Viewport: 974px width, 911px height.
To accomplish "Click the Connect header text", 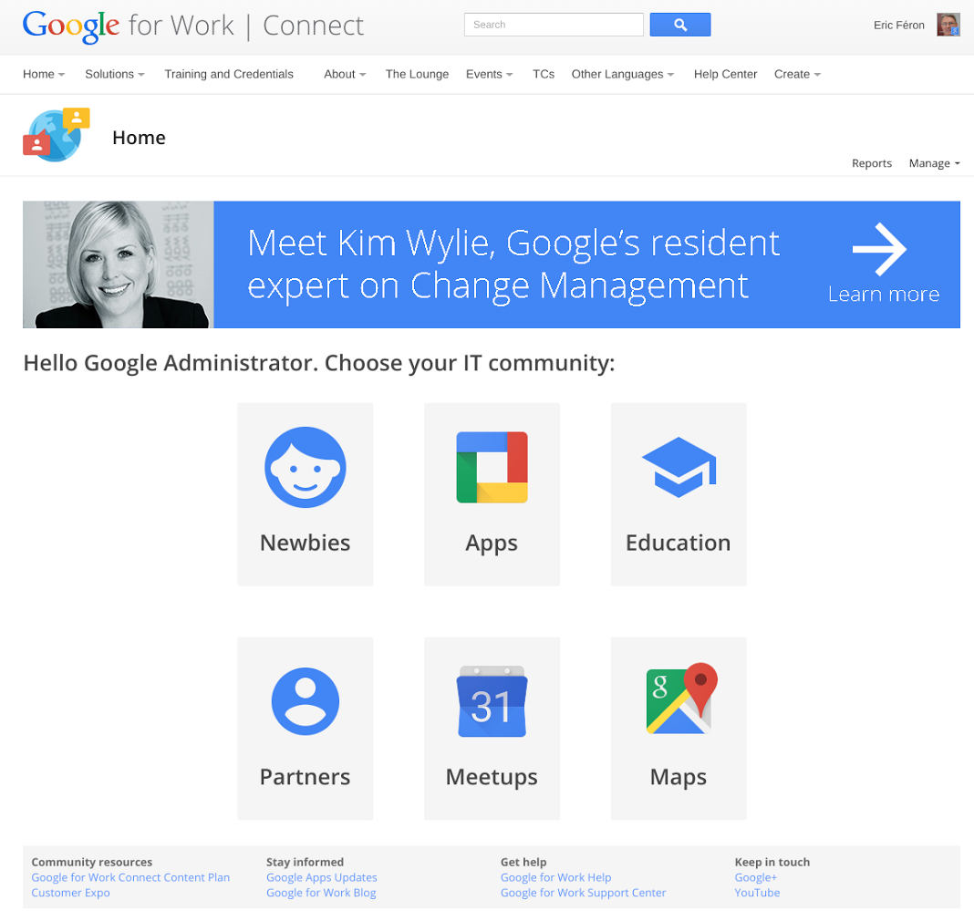I will 313,26.
